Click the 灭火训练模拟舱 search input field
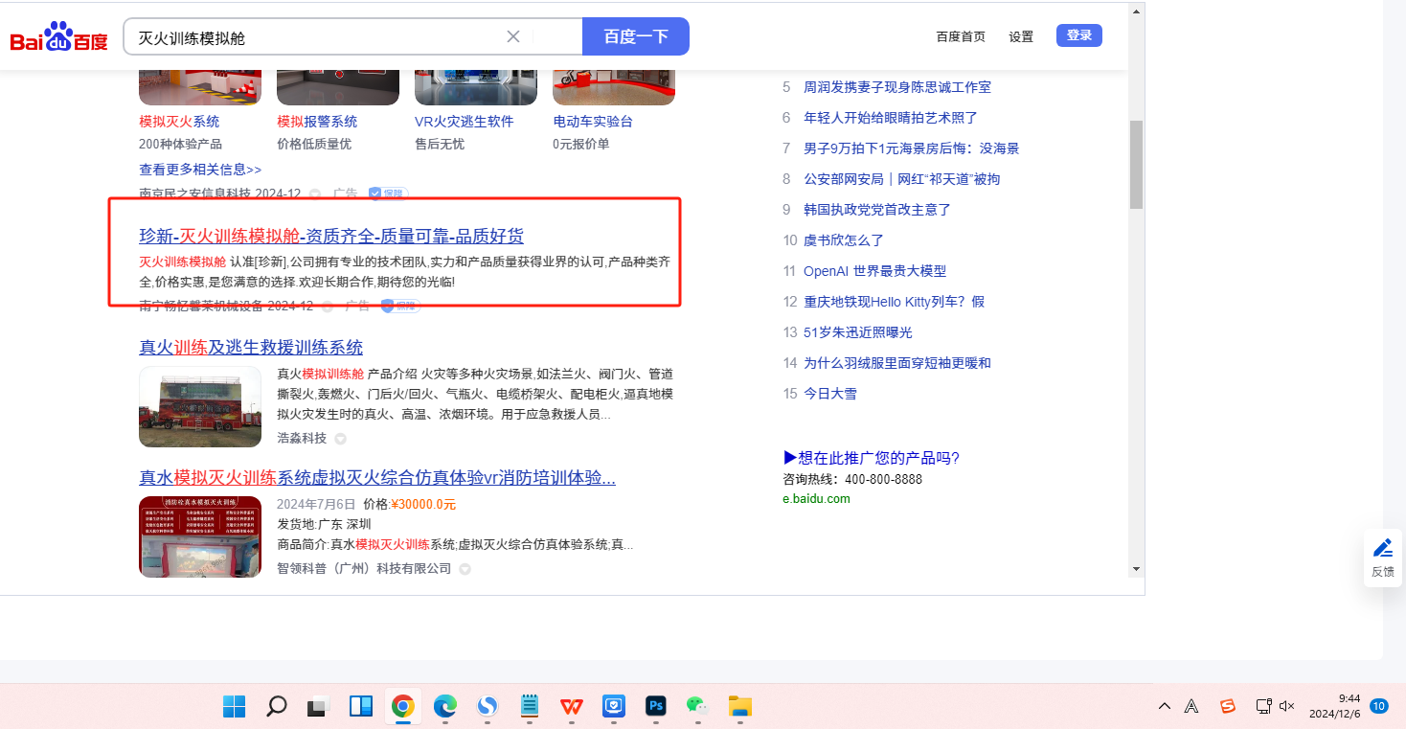The width and height of the screenshot is (1406, 729). coord(316,37)
